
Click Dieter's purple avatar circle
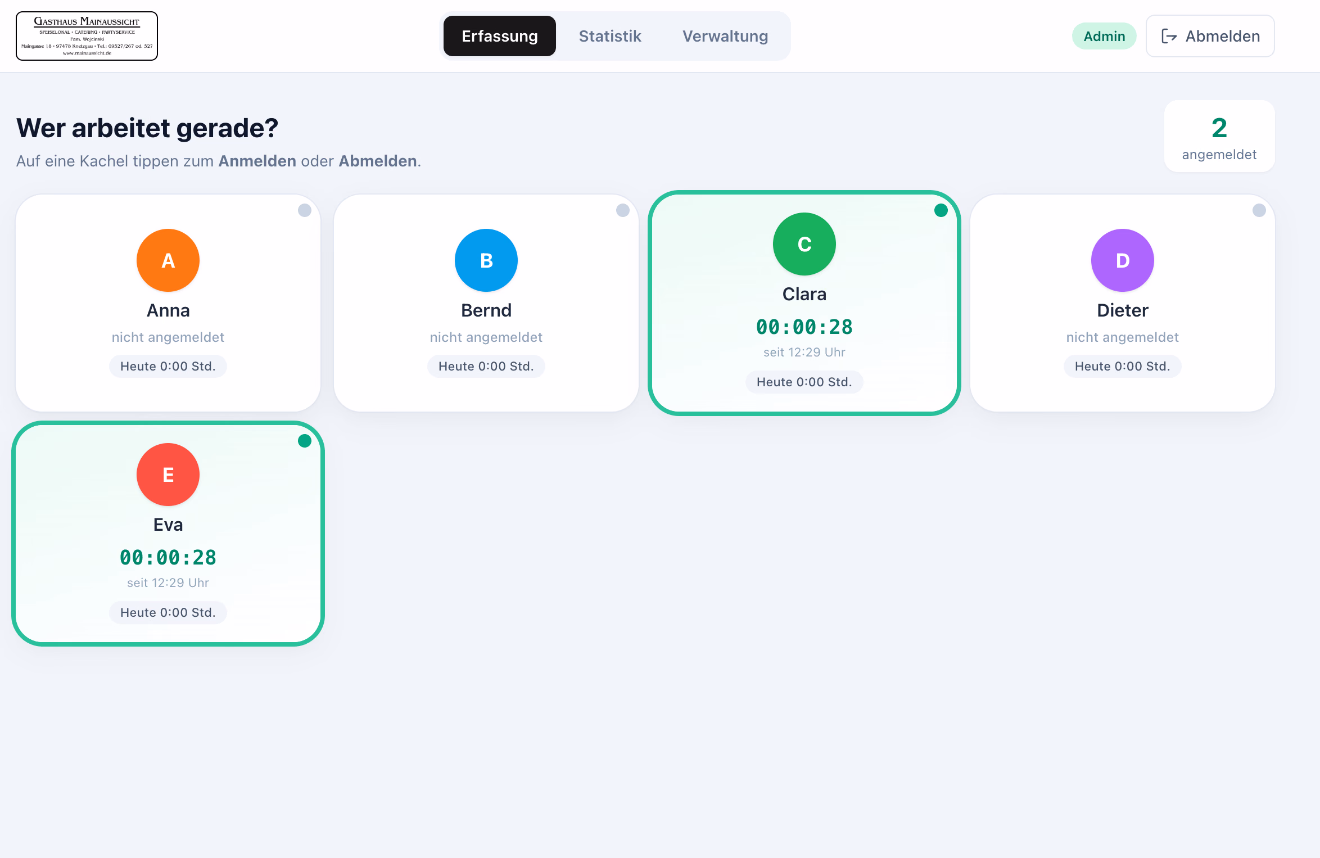pos(1123,260)
